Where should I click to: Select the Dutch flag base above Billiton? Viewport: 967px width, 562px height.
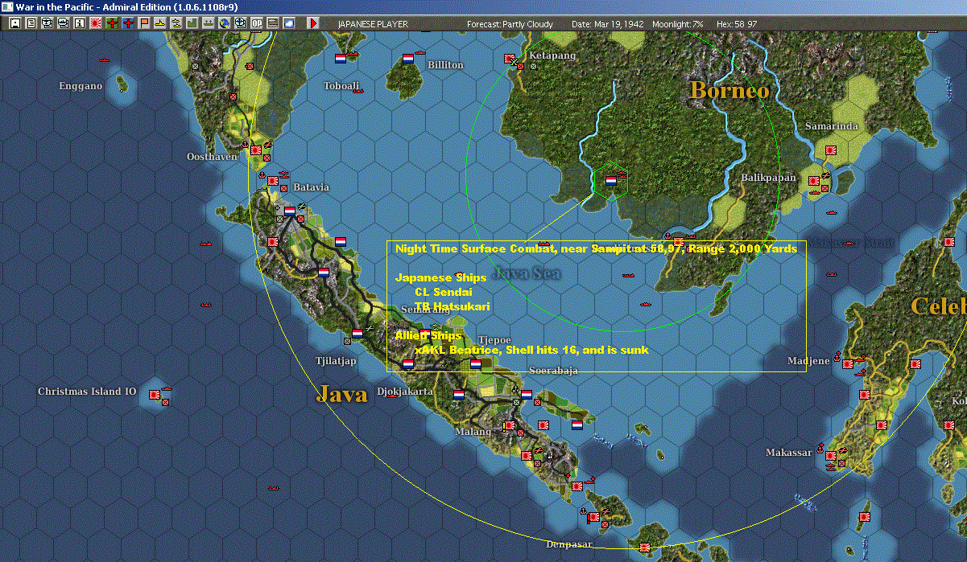click(408, 58)
